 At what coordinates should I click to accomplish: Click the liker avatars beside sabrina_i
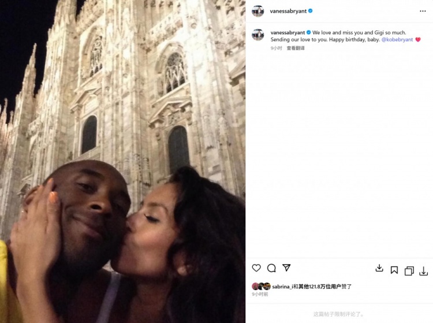(x=261, y=286)
